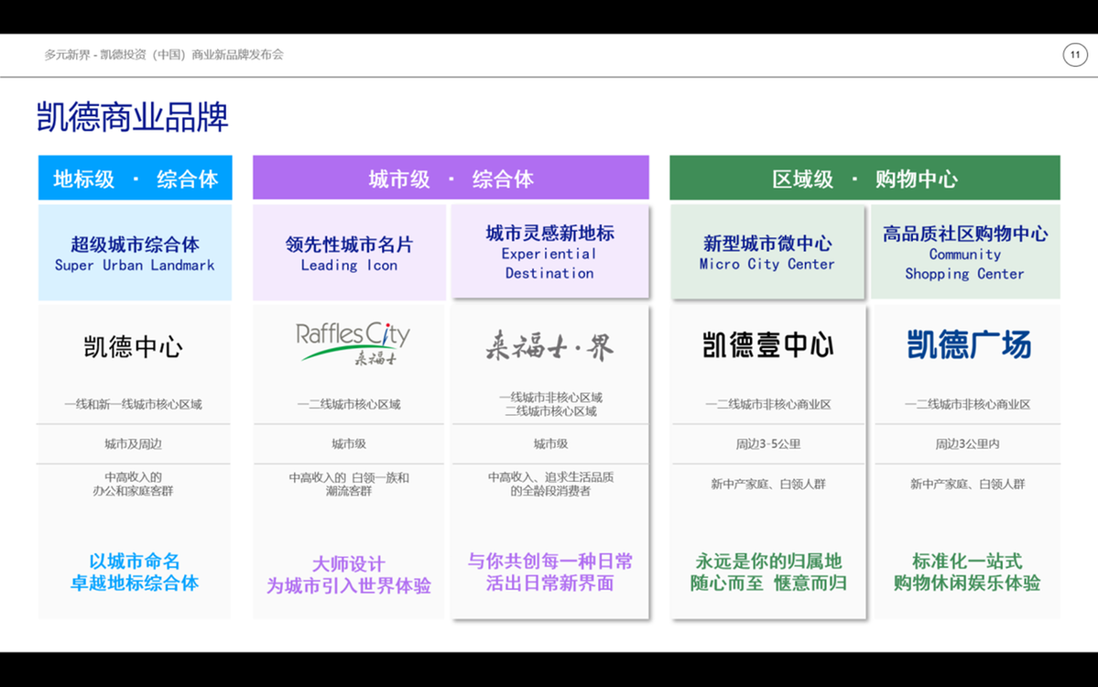Click the blue slogan 以城市命名 卓越地标综合体
The image size is (1098, 687).
point(135,572)
